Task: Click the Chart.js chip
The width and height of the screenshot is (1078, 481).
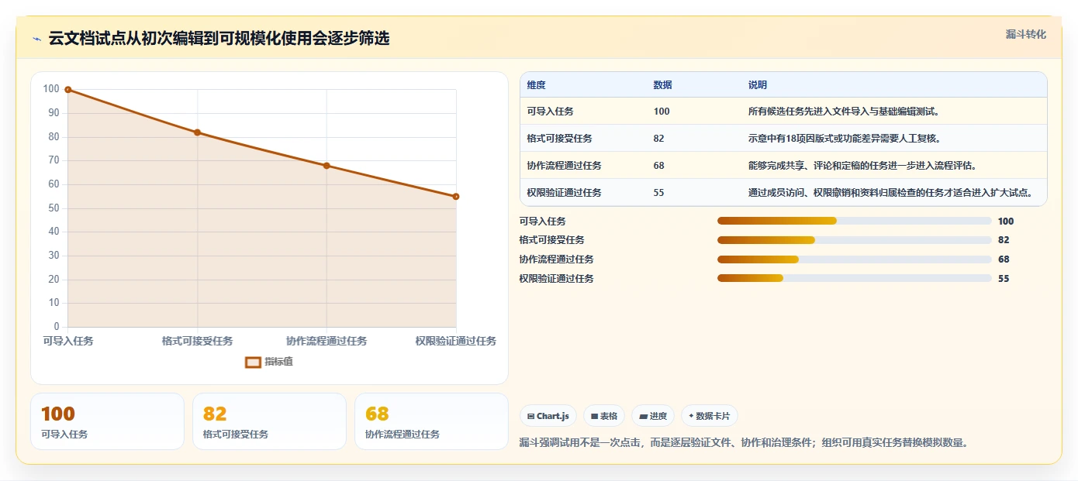Action: 548,416
